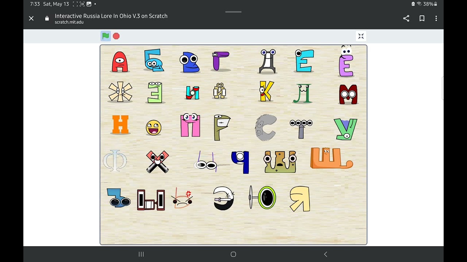This screenshot has width=467, height=262.
Task: Open the three-dot browser menu
Action: coord(436,18)
